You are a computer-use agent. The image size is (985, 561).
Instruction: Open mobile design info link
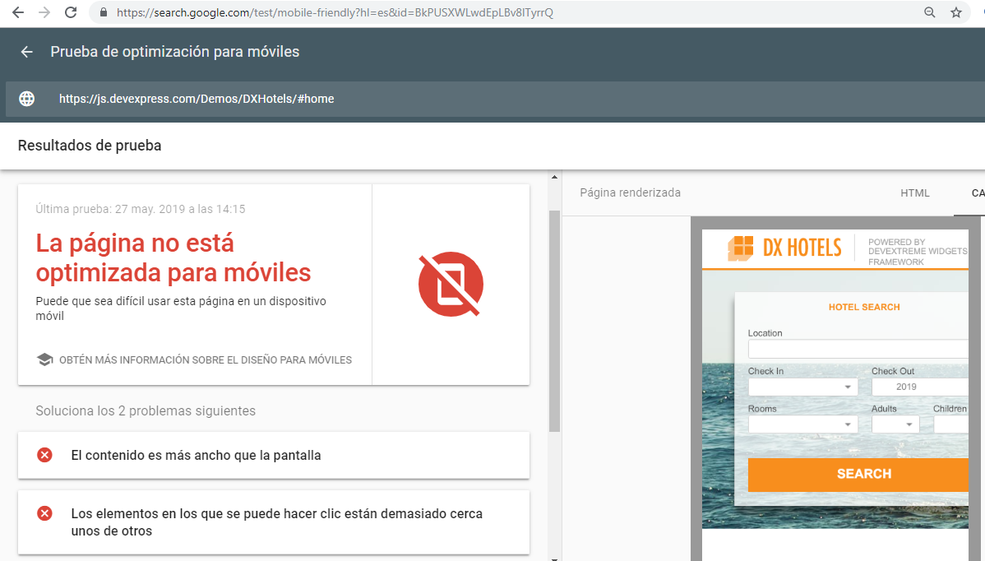(x=205, y=359)
